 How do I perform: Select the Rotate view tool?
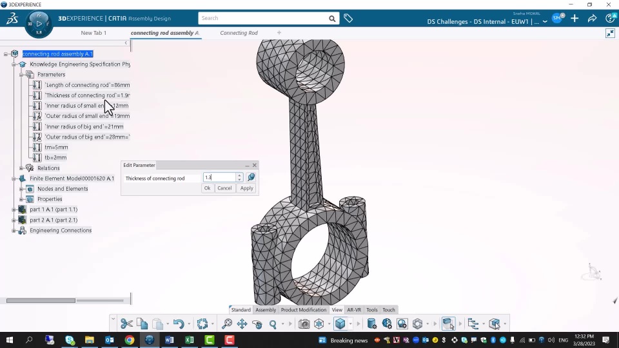click(x=257, y=324)
